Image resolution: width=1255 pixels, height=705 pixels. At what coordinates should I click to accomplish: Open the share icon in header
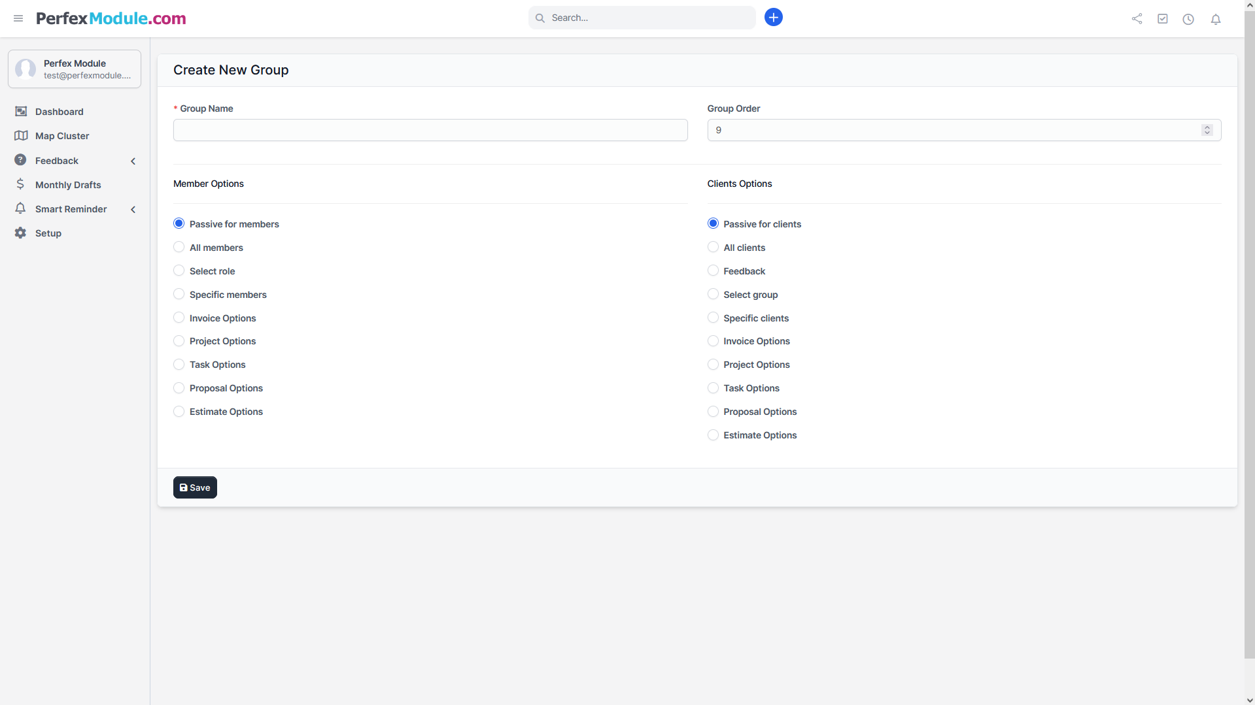(x=1137, y=19)
